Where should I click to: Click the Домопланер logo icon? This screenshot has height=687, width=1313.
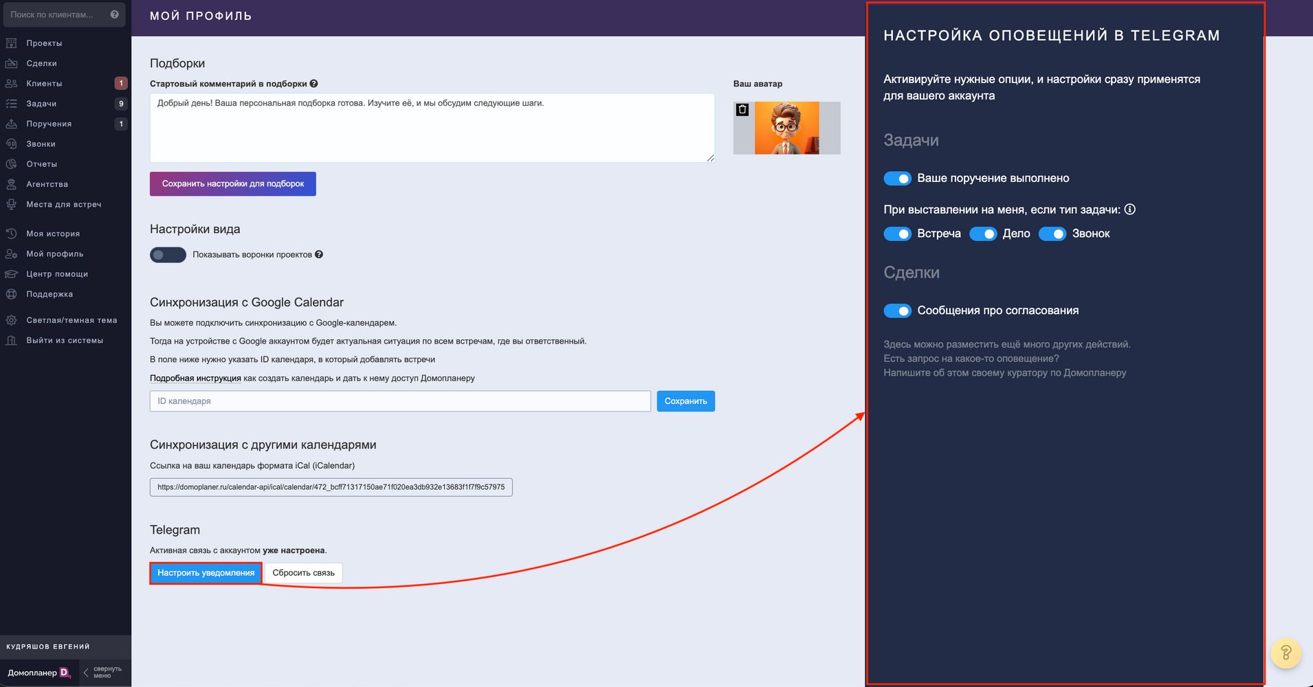tap(65, 673)
